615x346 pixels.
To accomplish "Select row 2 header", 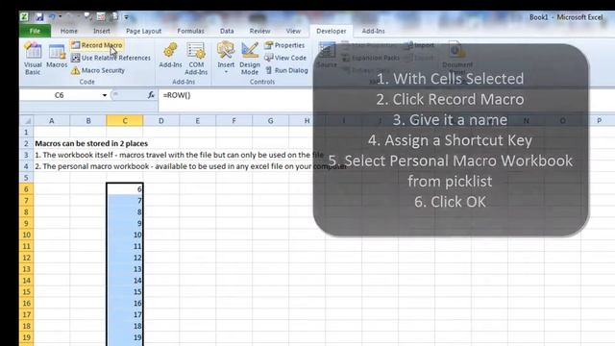I will (26, 143).
